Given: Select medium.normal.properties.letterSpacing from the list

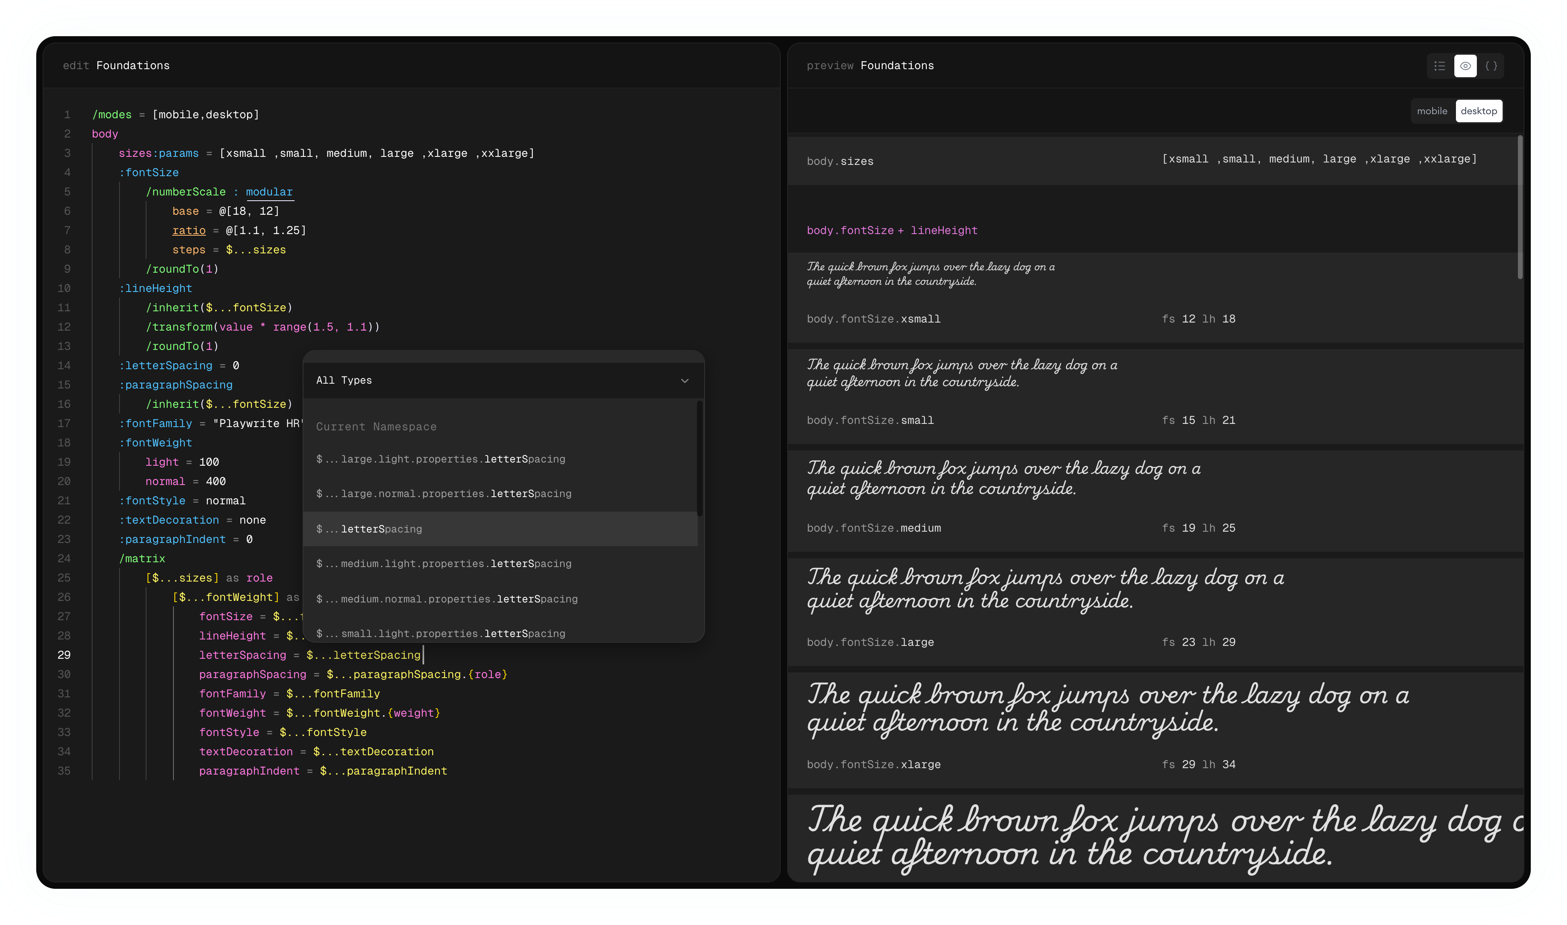Looking at the screenshot, I should [446, 599].
